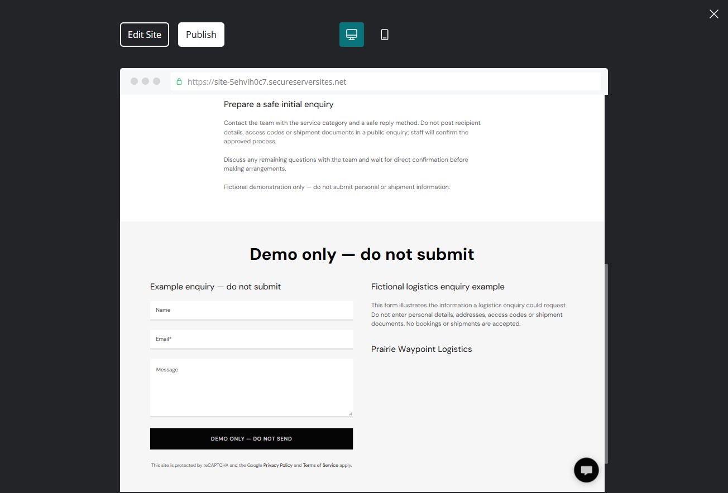This screenshot has height=493, width=728.
Task: Select the site URL in the address bar
Action: 267,82
